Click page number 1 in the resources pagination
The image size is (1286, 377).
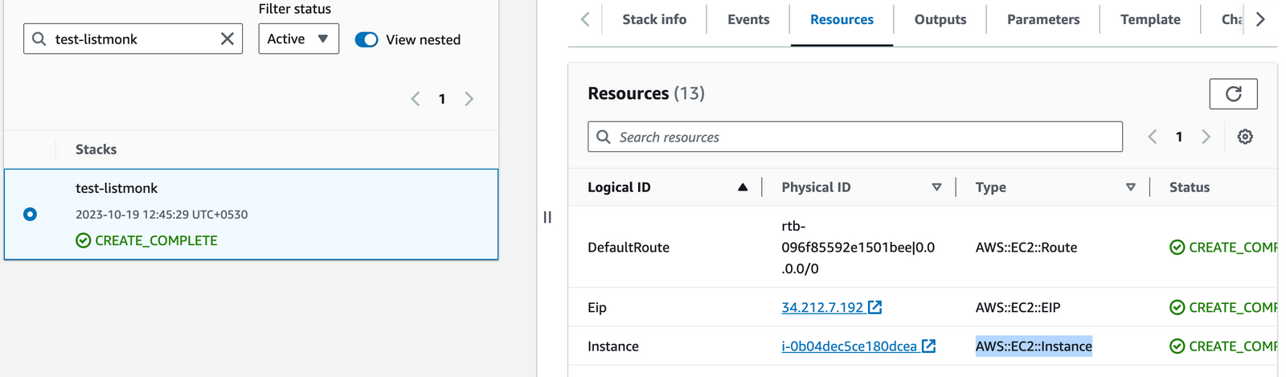pyautogui.click(x=1179, y=137)
